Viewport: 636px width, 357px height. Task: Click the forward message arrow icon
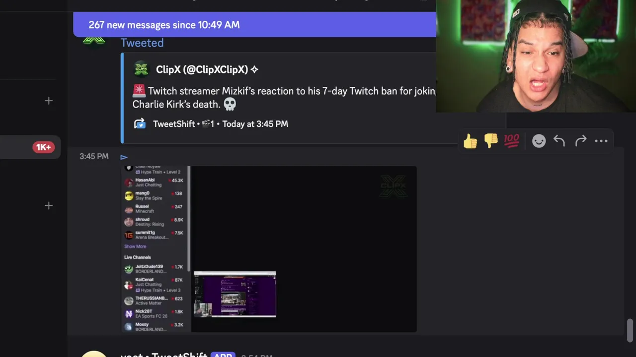click(580, 141)
